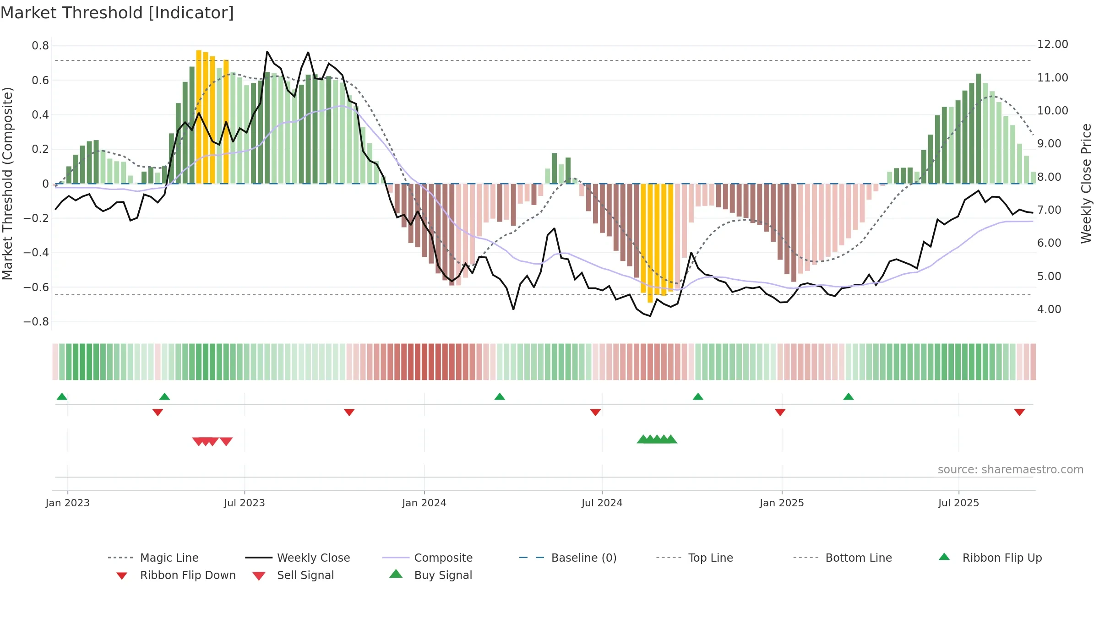Screen dimensions: 1099x618
Task: Toggle the Buy Signal legend entry
Action: tap(430, 575)
